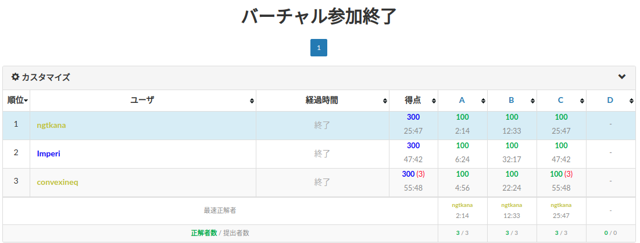Click 終了 status in ngtkana's row
This screenshot has height=243, width=640.
[x=321, y=126]
